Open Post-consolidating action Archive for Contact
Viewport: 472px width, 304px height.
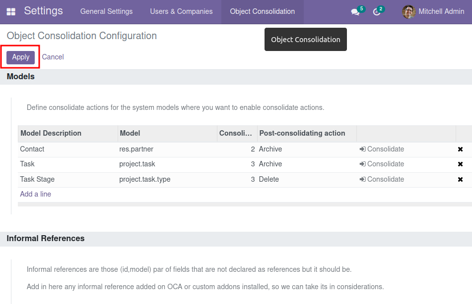[x=307, y=150]
